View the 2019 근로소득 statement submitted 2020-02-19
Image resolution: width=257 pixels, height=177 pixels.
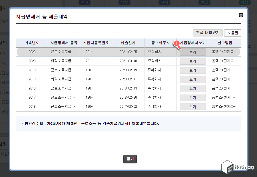[192, 70]
